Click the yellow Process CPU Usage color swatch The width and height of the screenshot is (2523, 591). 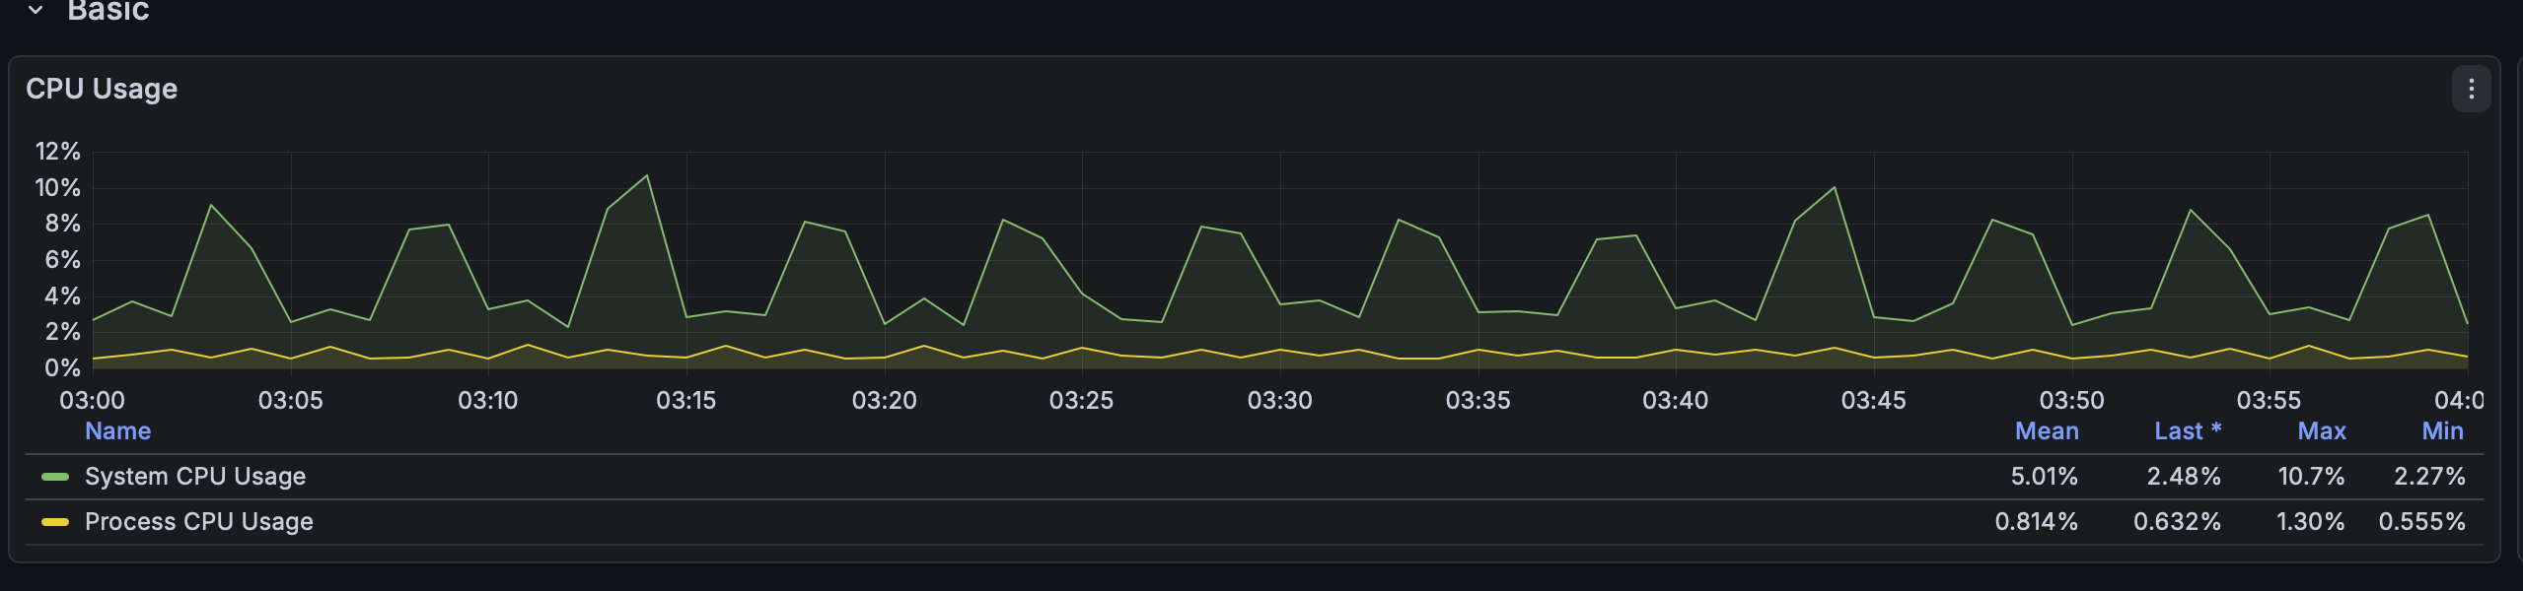[x=55, y=522]
